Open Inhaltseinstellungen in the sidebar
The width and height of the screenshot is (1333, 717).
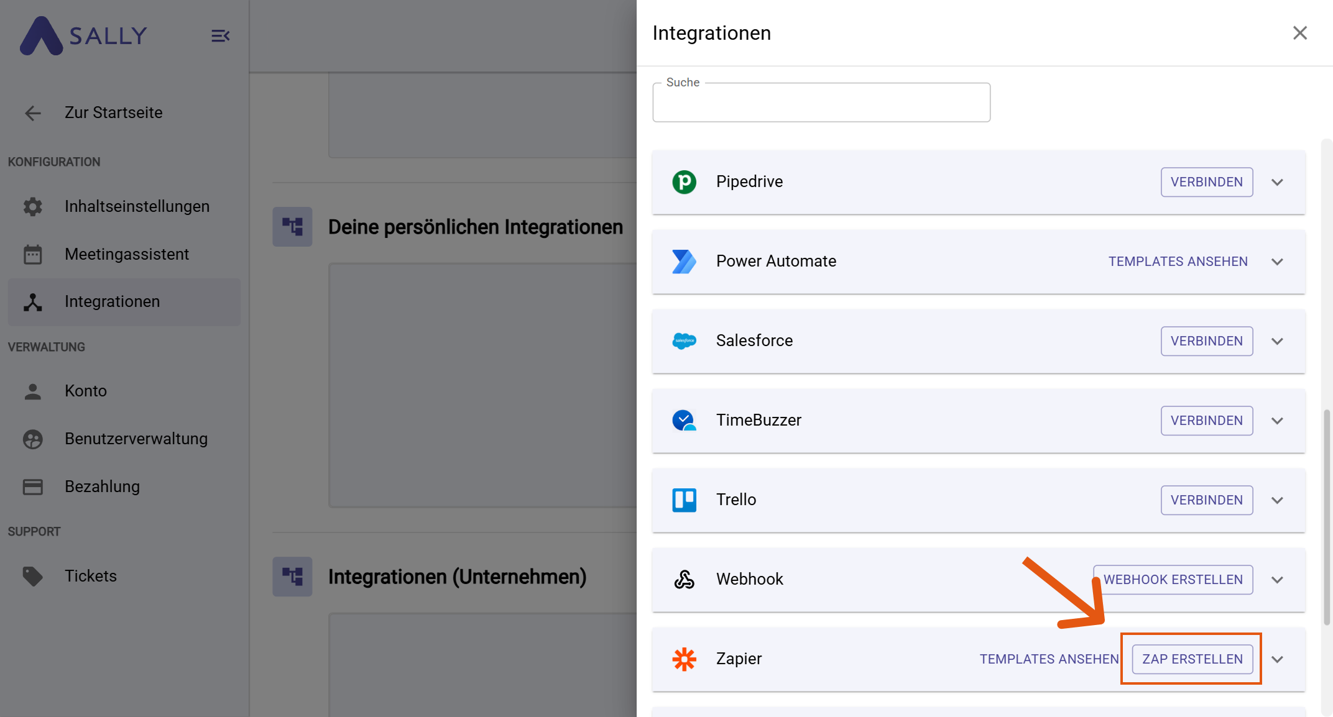click(124, 206)
